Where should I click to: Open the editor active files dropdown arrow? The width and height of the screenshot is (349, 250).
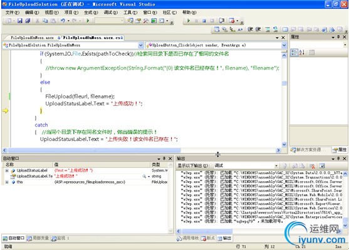[277, 38]
